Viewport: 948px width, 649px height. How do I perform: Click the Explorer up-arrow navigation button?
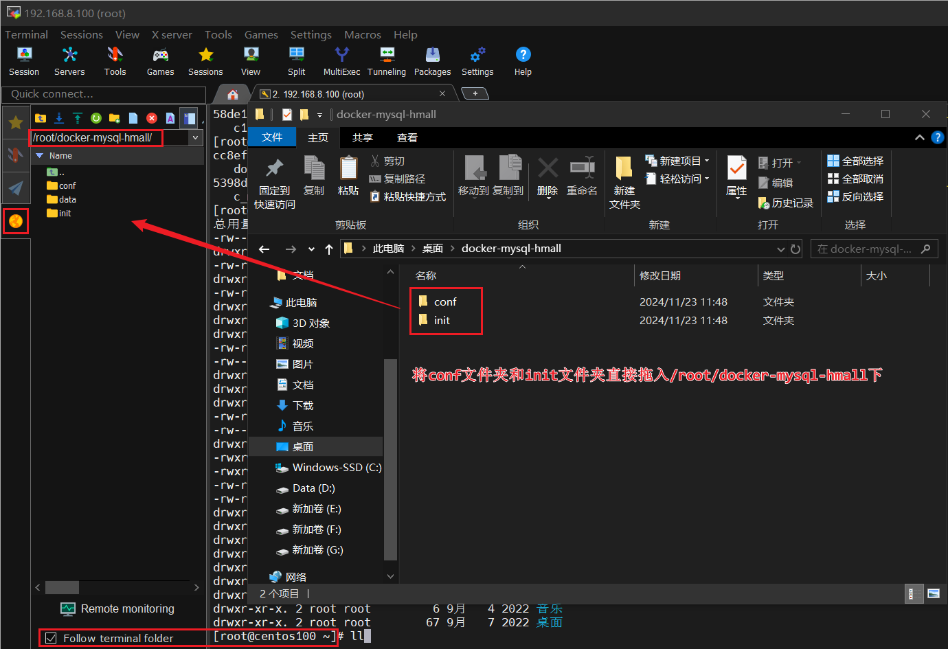pos(329,249)
